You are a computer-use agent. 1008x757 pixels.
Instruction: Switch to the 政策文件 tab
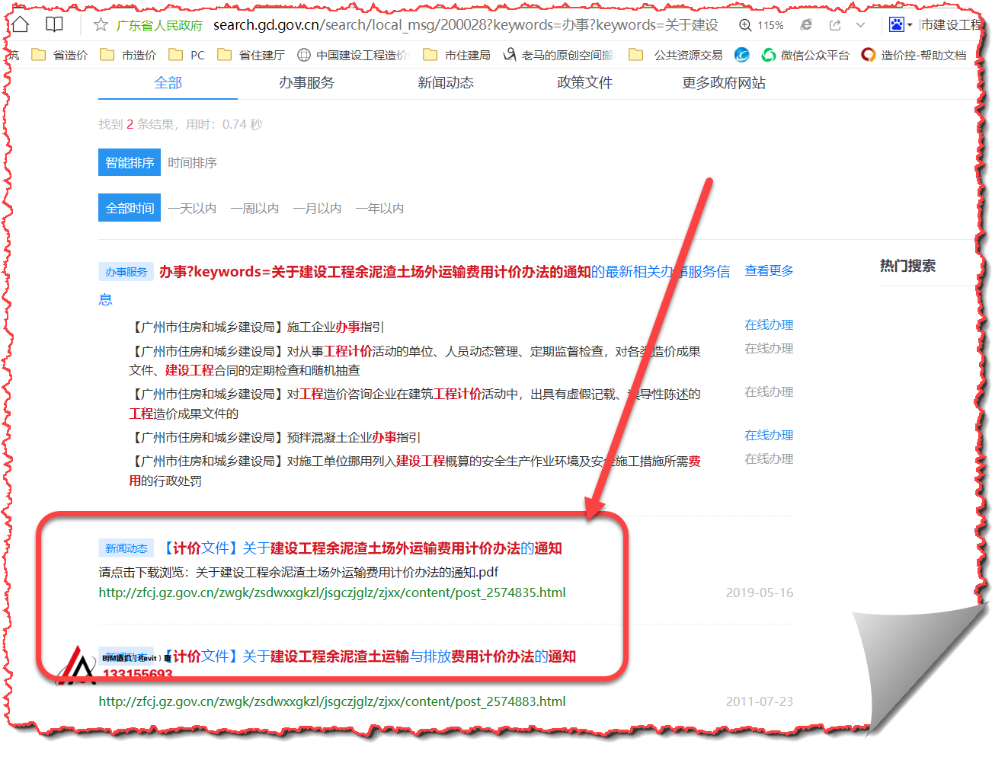[584, 82]
